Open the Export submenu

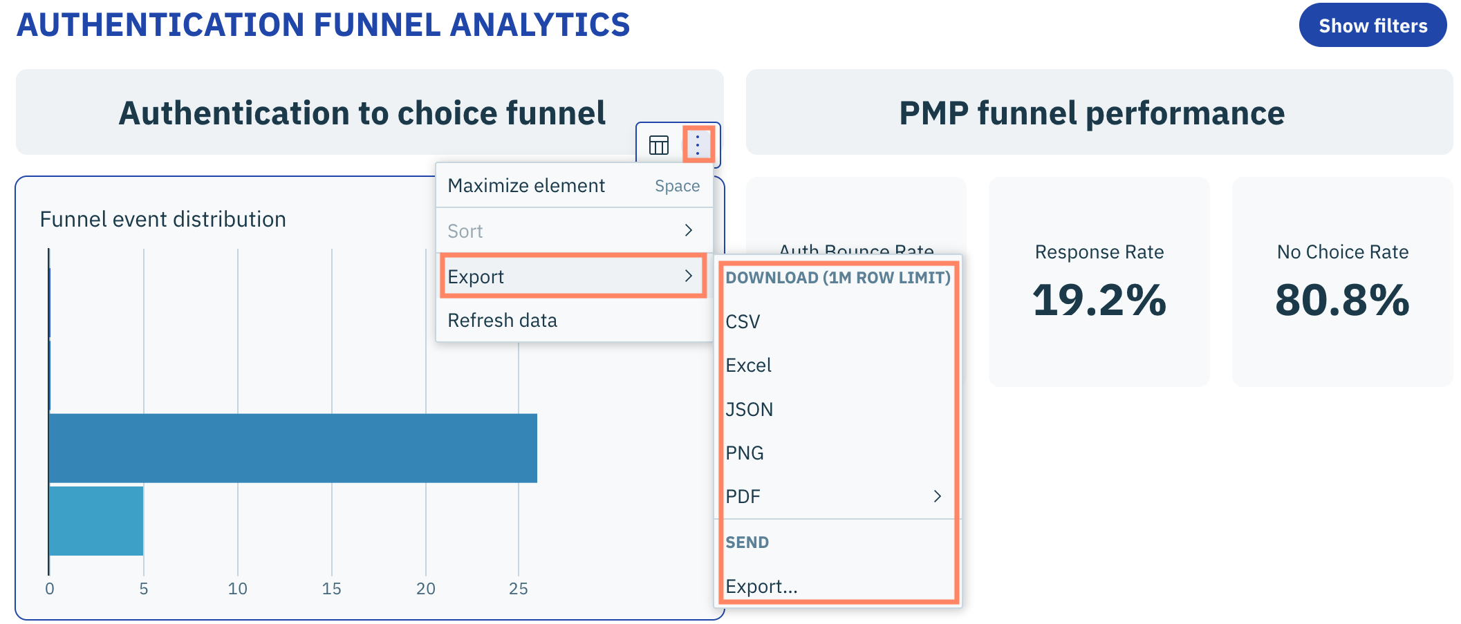click(x=573, y=276)
